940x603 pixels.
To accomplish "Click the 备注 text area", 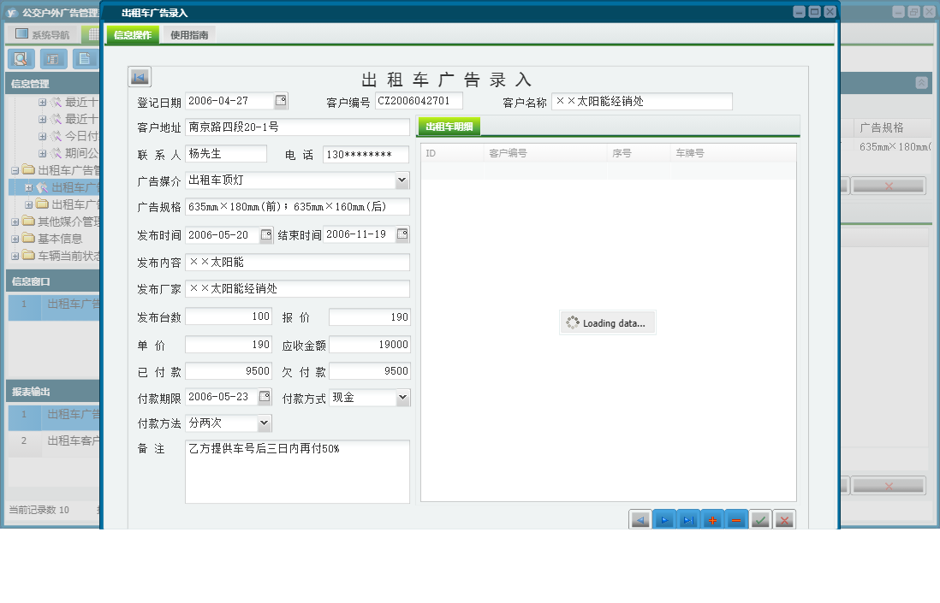I will point(297,472).
